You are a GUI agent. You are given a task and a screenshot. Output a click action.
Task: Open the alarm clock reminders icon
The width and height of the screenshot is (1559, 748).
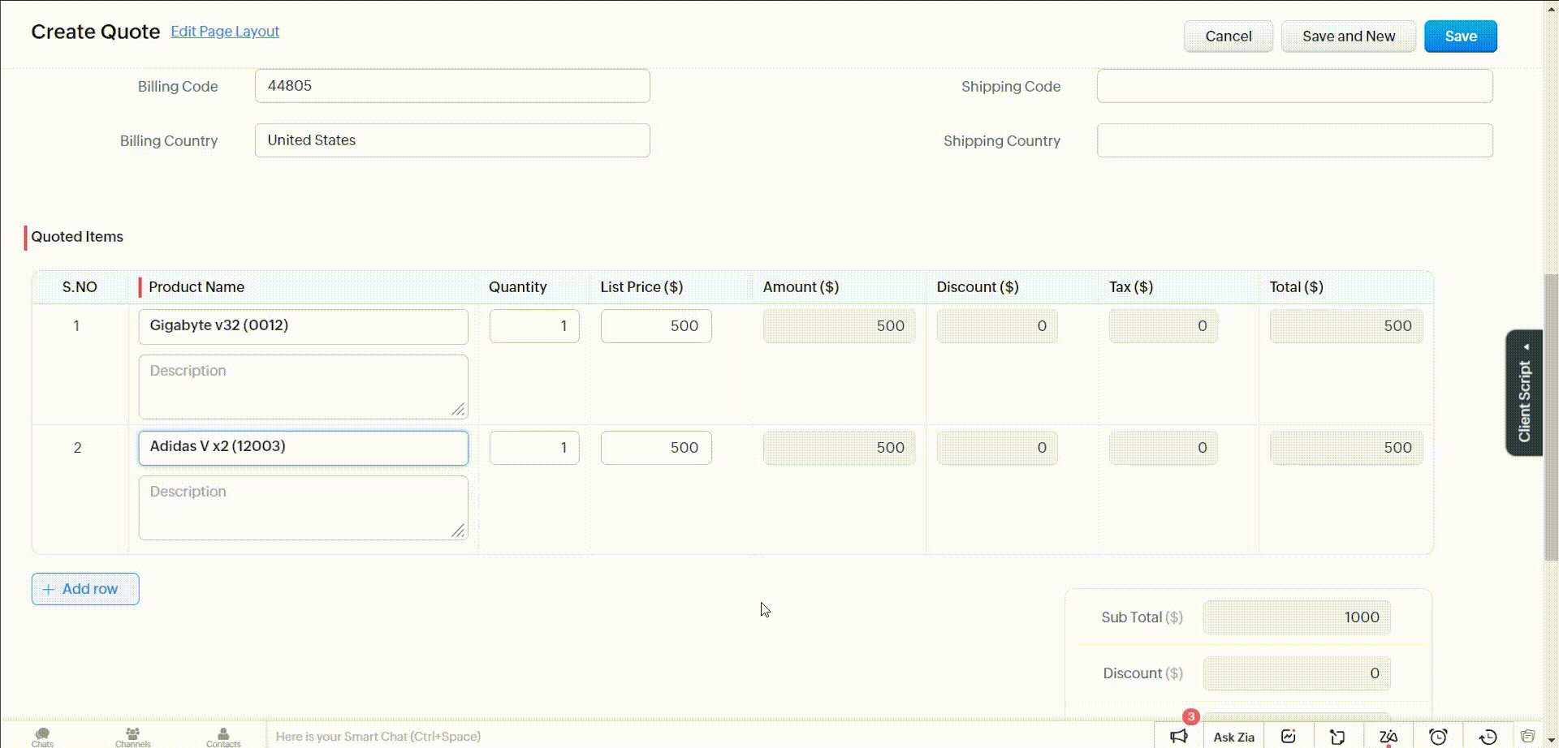pos(1438,736)
